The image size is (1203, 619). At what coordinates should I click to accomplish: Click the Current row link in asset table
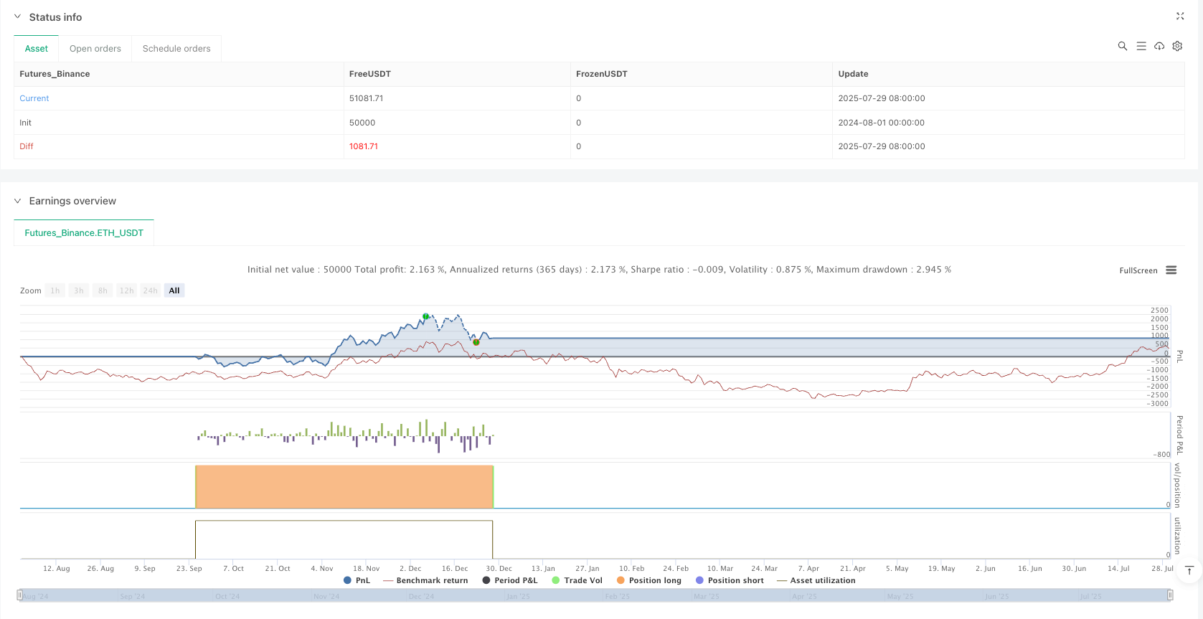coord(34,98)
